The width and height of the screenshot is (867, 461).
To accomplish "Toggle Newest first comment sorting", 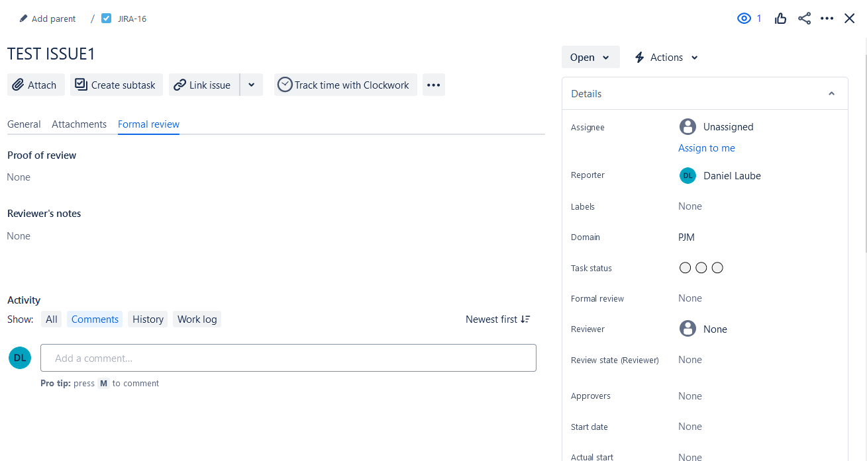I will click(x=497, y=319).
